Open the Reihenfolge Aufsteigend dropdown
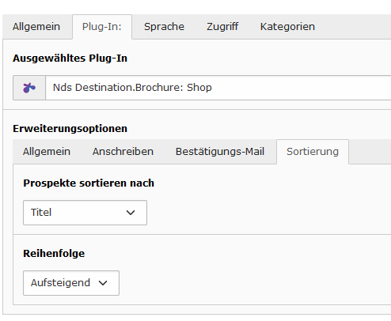The width and height of the screenshot is (391, 321). pos(71,283)
